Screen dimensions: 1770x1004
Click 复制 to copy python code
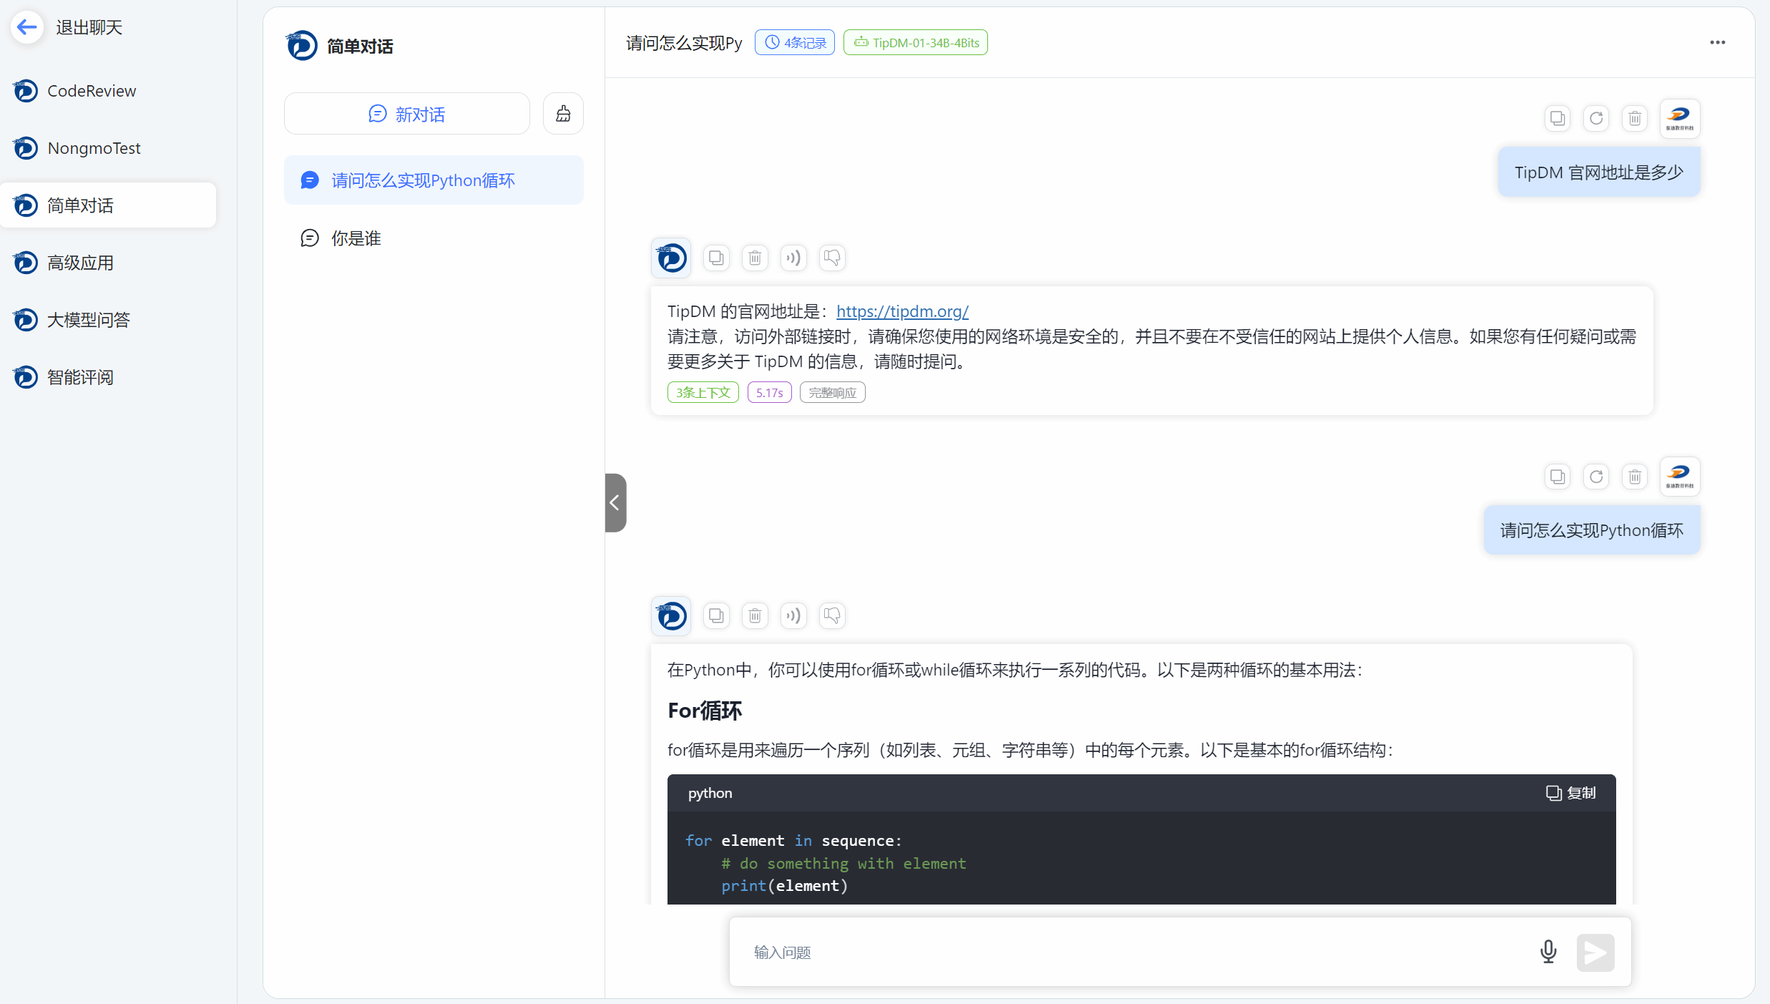1571,793
